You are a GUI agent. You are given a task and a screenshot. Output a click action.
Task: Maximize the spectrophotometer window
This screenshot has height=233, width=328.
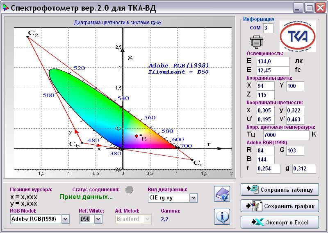coord(310,7)
